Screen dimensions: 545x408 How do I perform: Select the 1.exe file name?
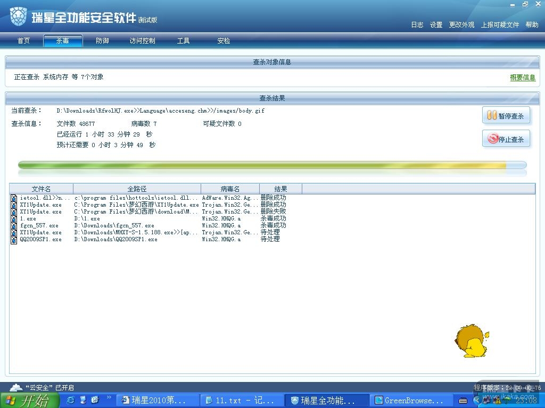click(28, 218)
